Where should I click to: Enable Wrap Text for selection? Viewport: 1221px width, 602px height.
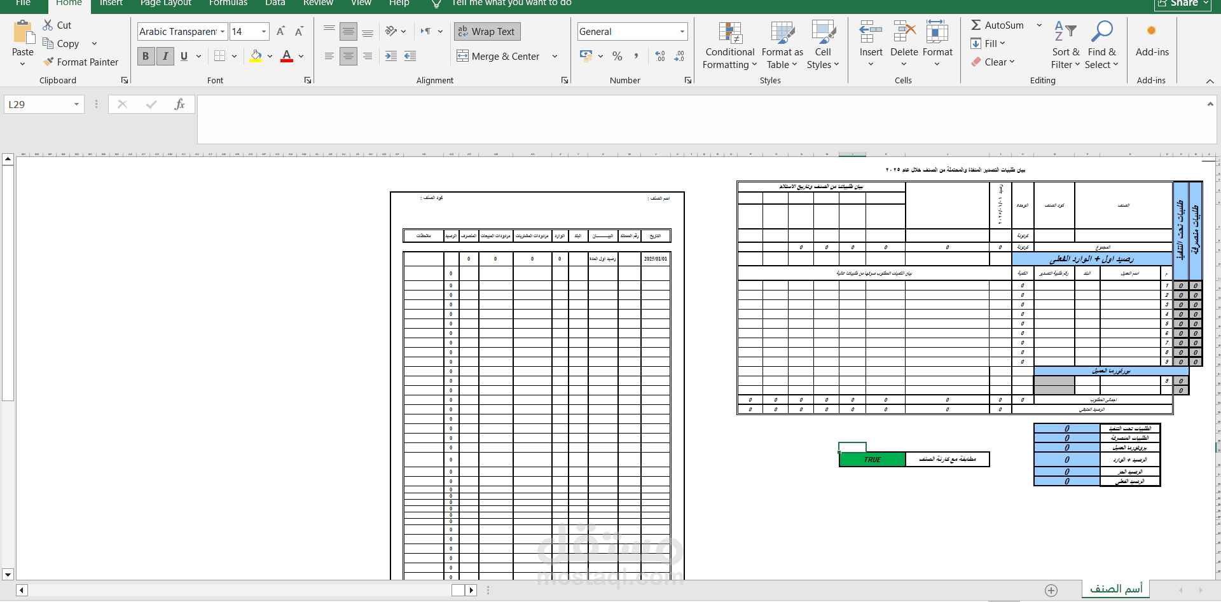pyautogui.click(x=487, y=31)
